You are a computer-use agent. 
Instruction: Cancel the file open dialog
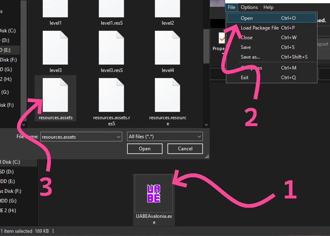coord(185,149)
